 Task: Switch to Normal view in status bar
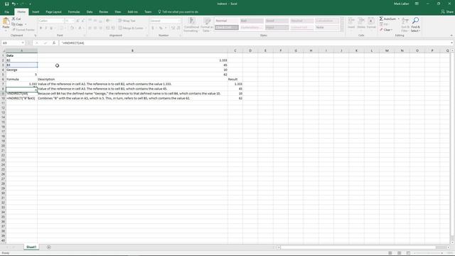click(390, 253)
